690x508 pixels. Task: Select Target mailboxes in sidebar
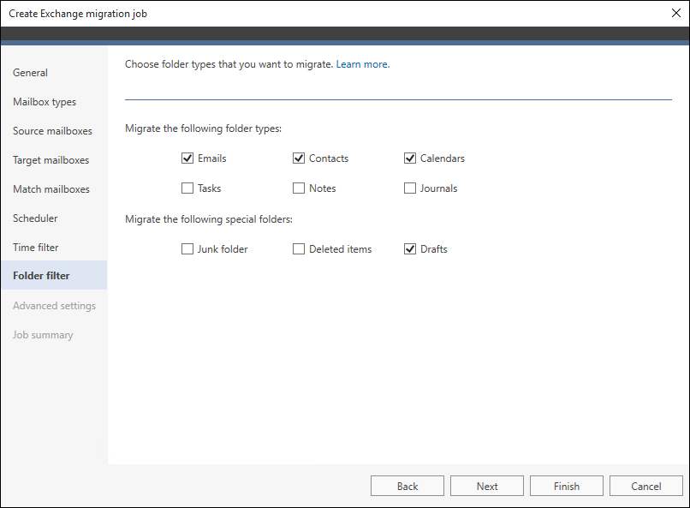point(51,160)
